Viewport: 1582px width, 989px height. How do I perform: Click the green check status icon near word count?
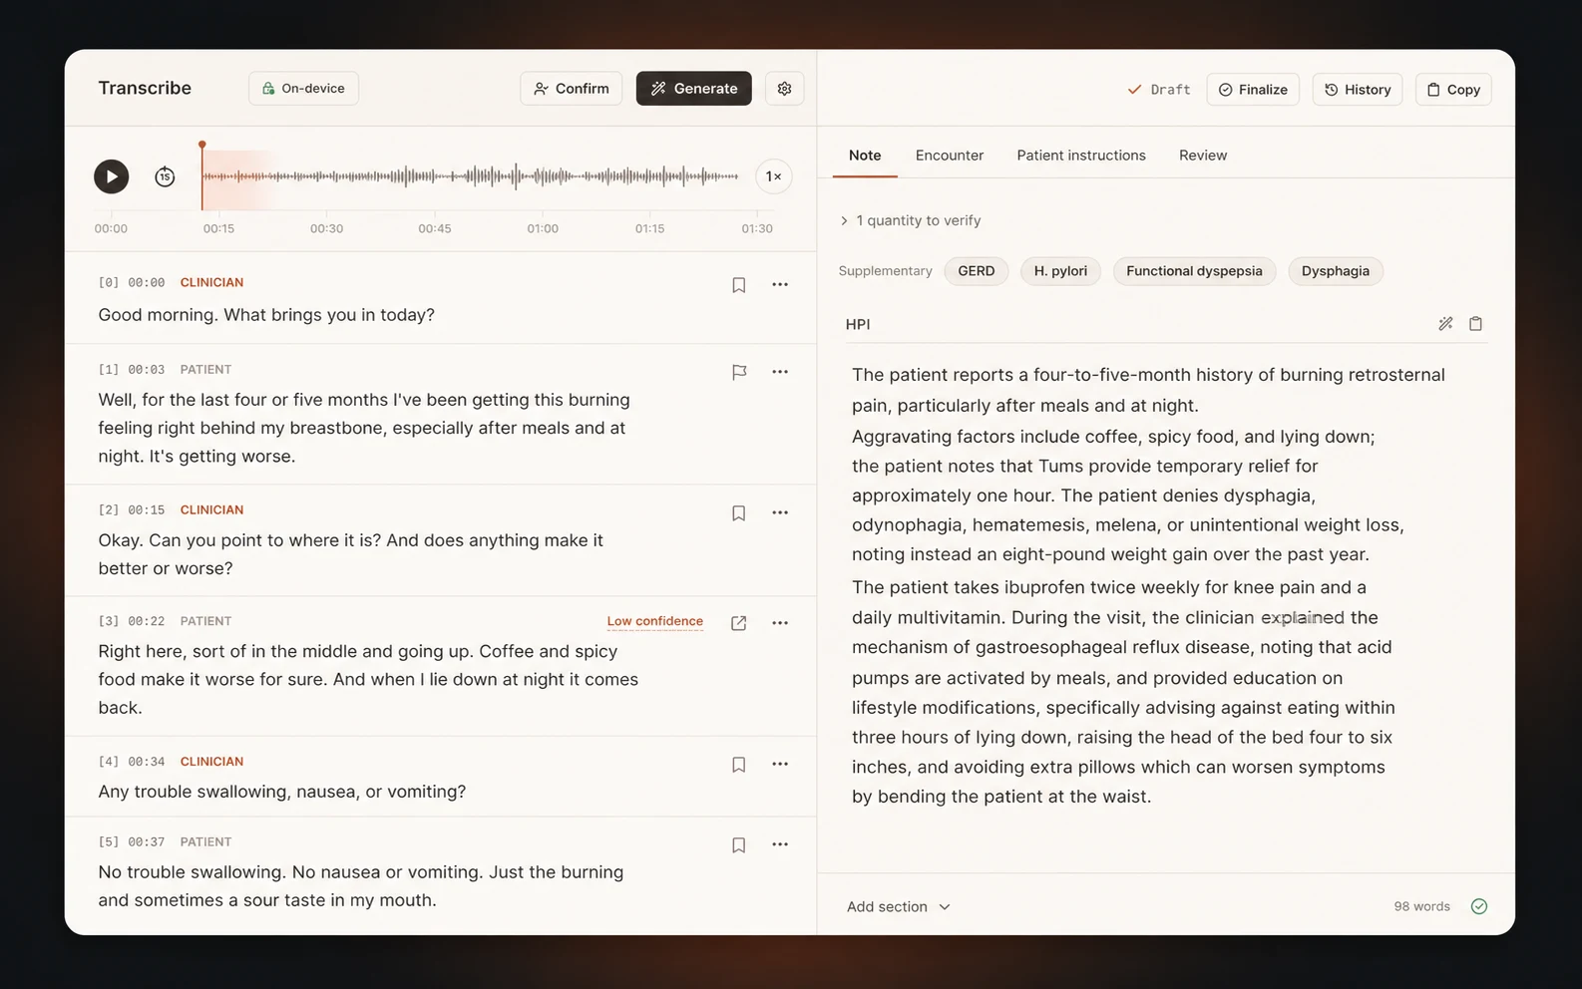tap(1479, 906)
